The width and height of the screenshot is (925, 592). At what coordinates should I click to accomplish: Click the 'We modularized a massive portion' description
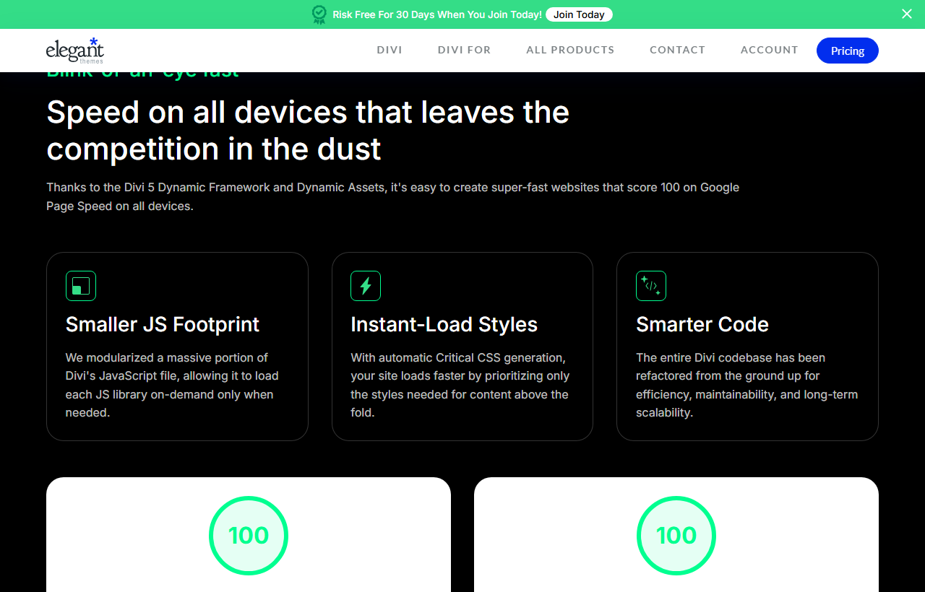coord(172,385)
